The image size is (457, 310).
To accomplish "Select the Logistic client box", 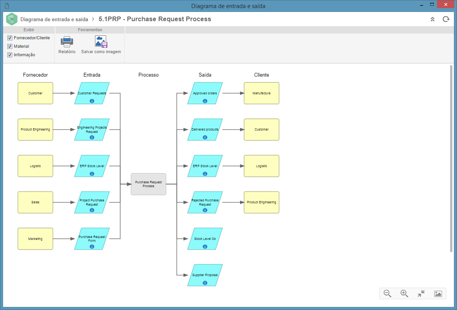I will [x=262, y=166].
